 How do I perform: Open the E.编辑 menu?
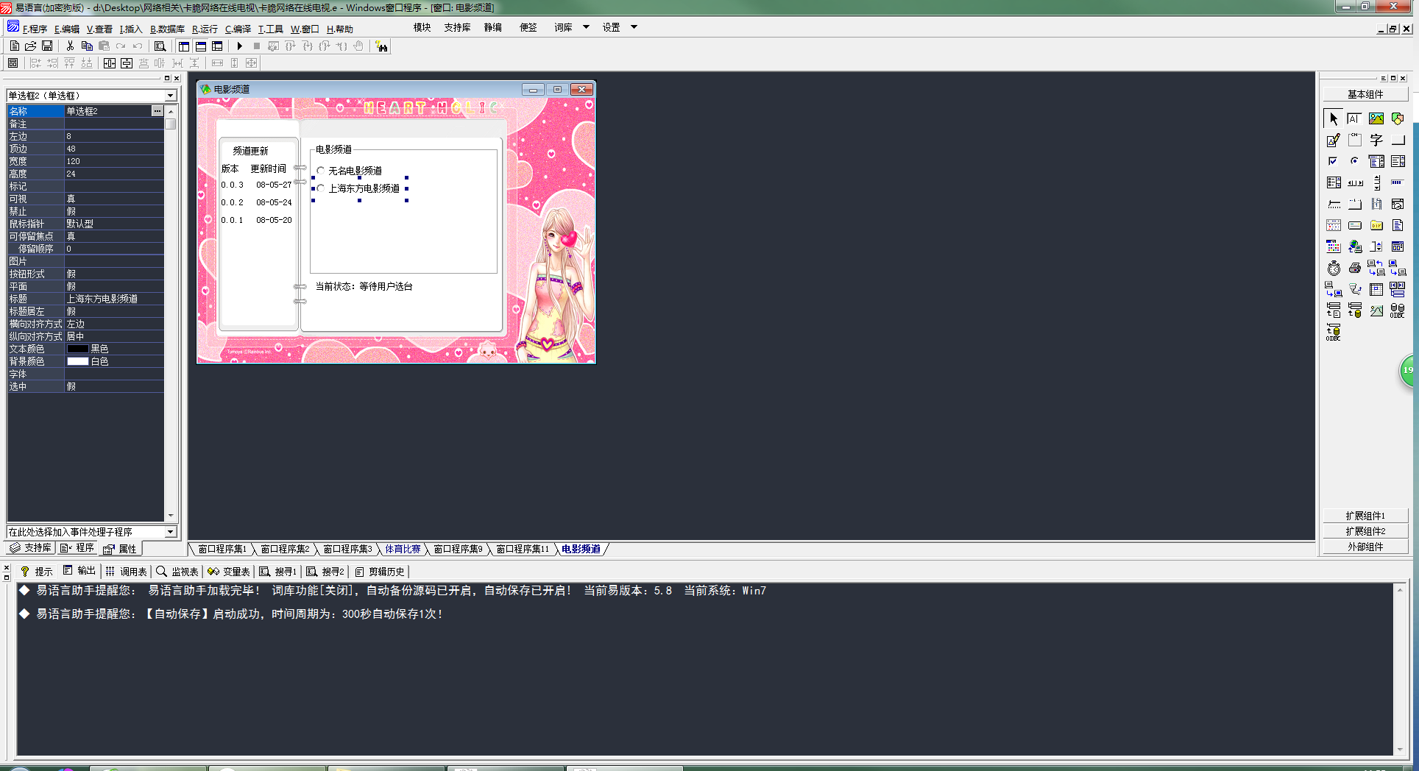click(x=67, y=29)
